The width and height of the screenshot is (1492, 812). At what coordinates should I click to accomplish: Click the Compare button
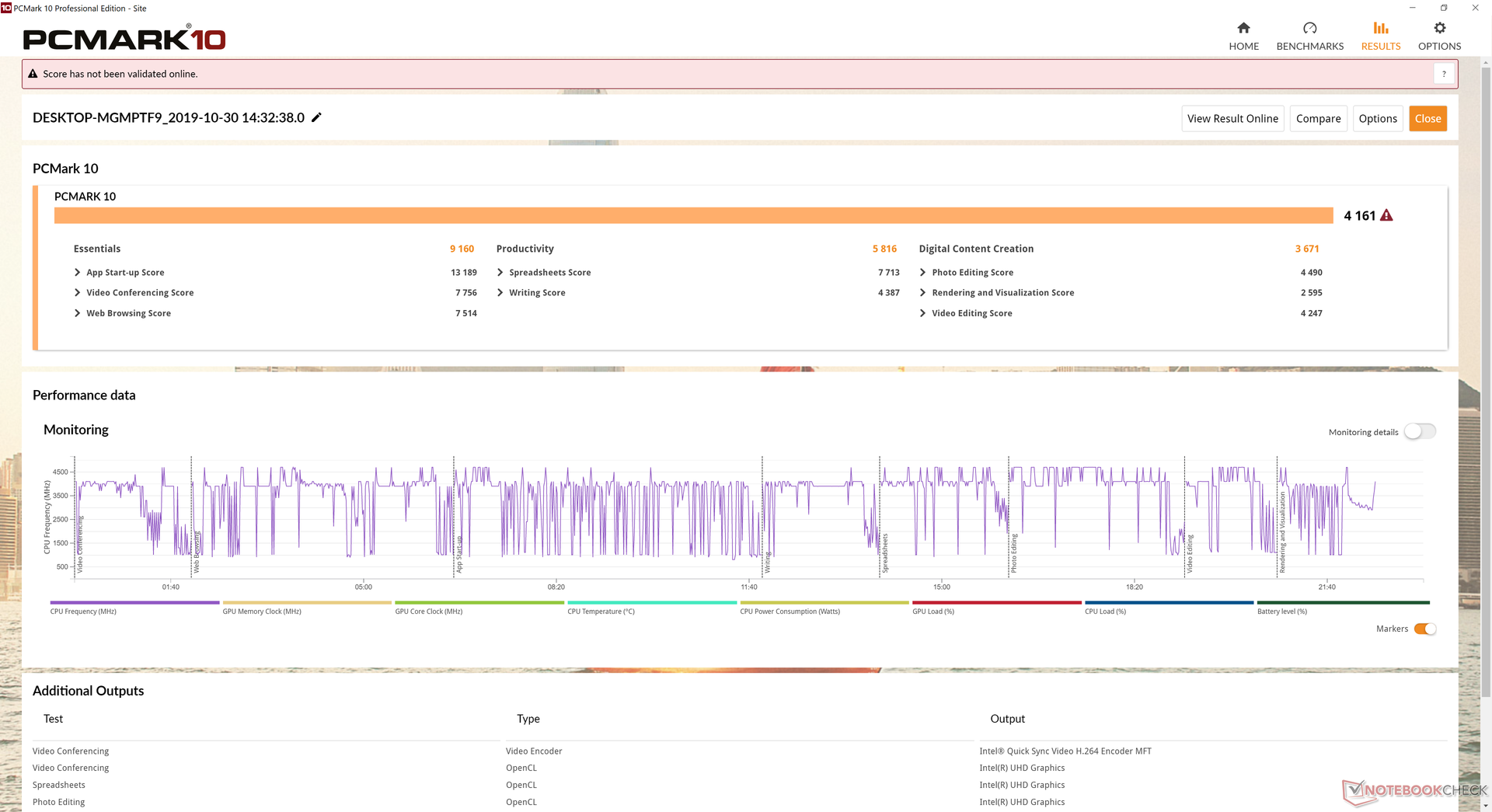(1318, 119)
